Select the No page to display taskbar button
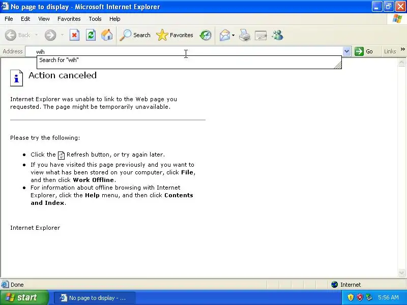 pyautogui.click(x=95, y=298)
